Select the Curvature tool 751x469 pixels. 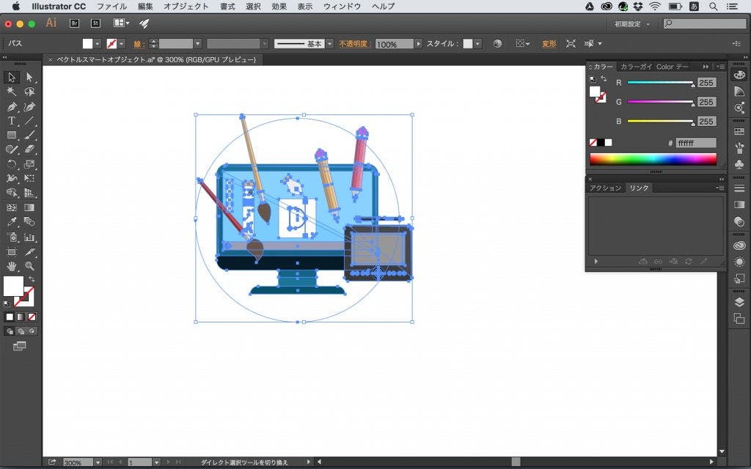29,106
